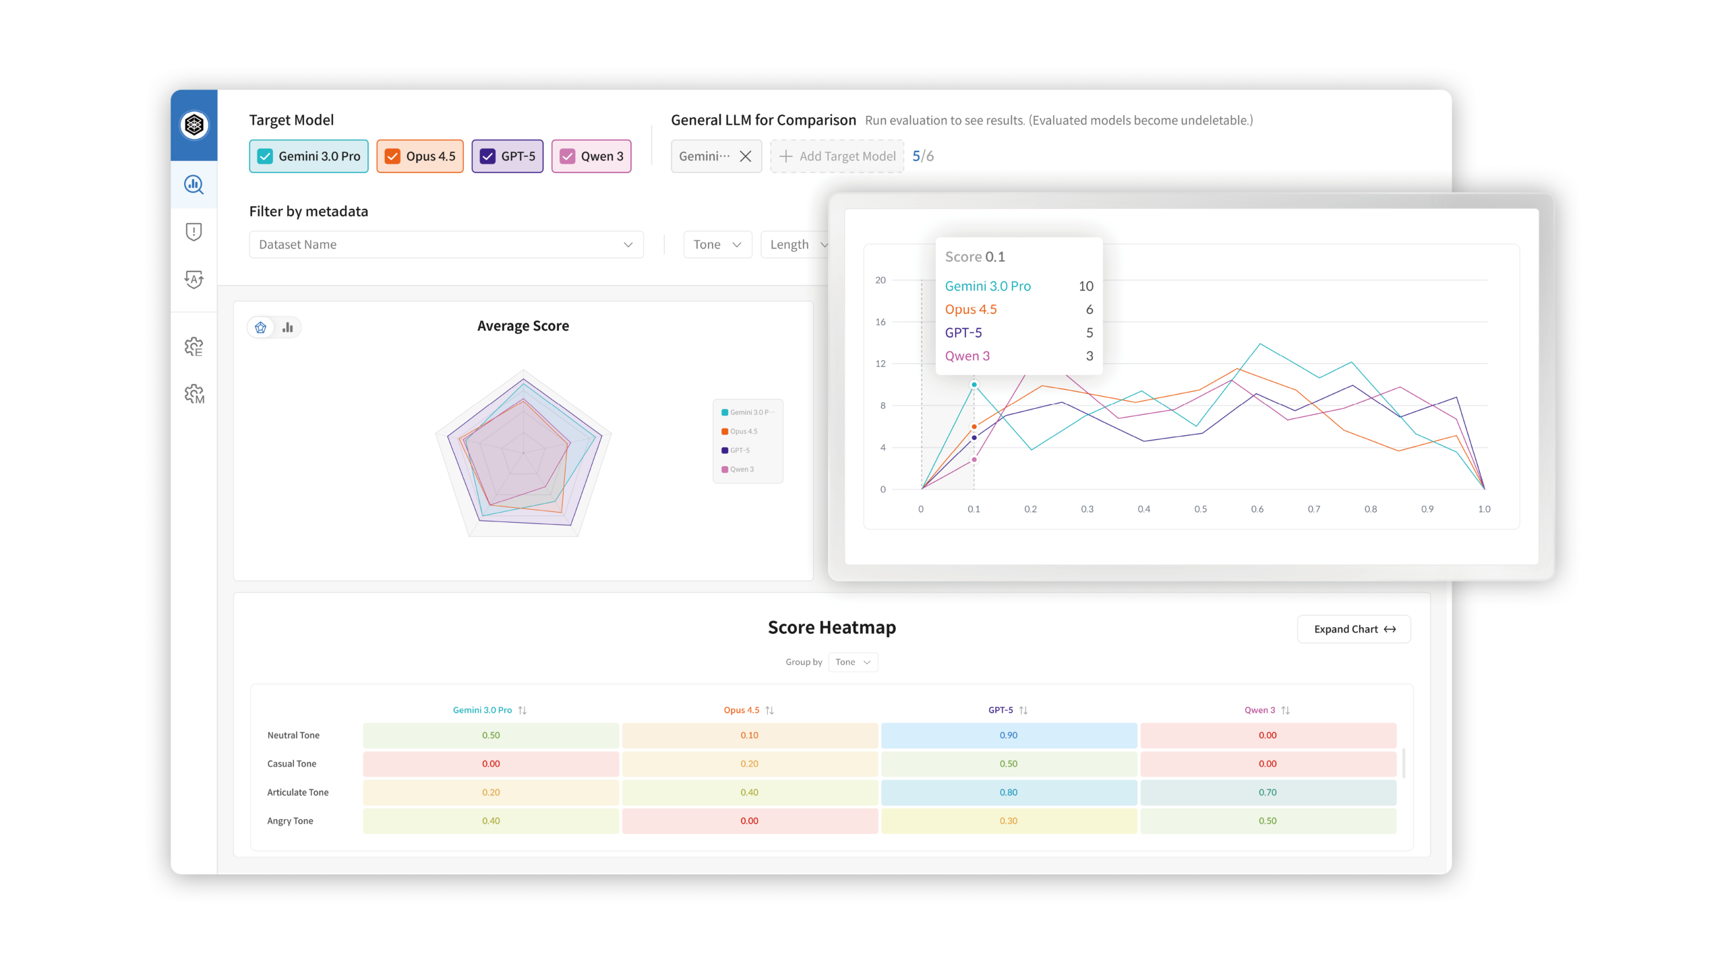Viewport: 1726px width, 970px height.
Task: Uncheck the Gemini 3.0 Pro checkbox
Action: pyautogui.click(x=266, y=156)
